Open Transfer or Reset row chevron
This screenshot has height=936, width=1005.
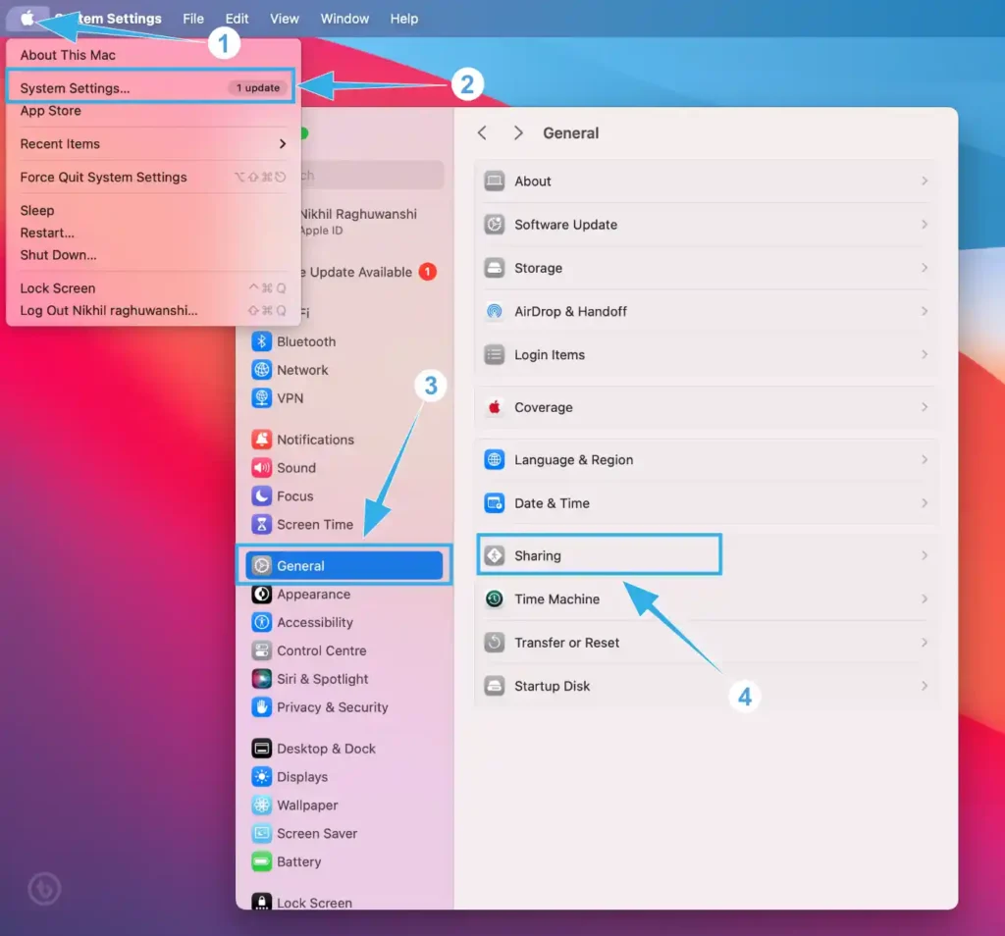pyautogui.click(x=925, y=643)
